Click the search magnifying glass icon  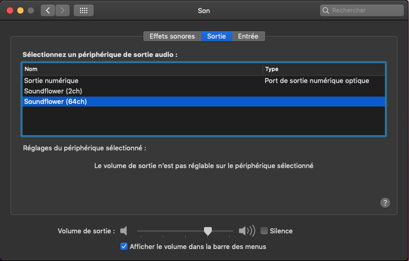pos(326,10)
